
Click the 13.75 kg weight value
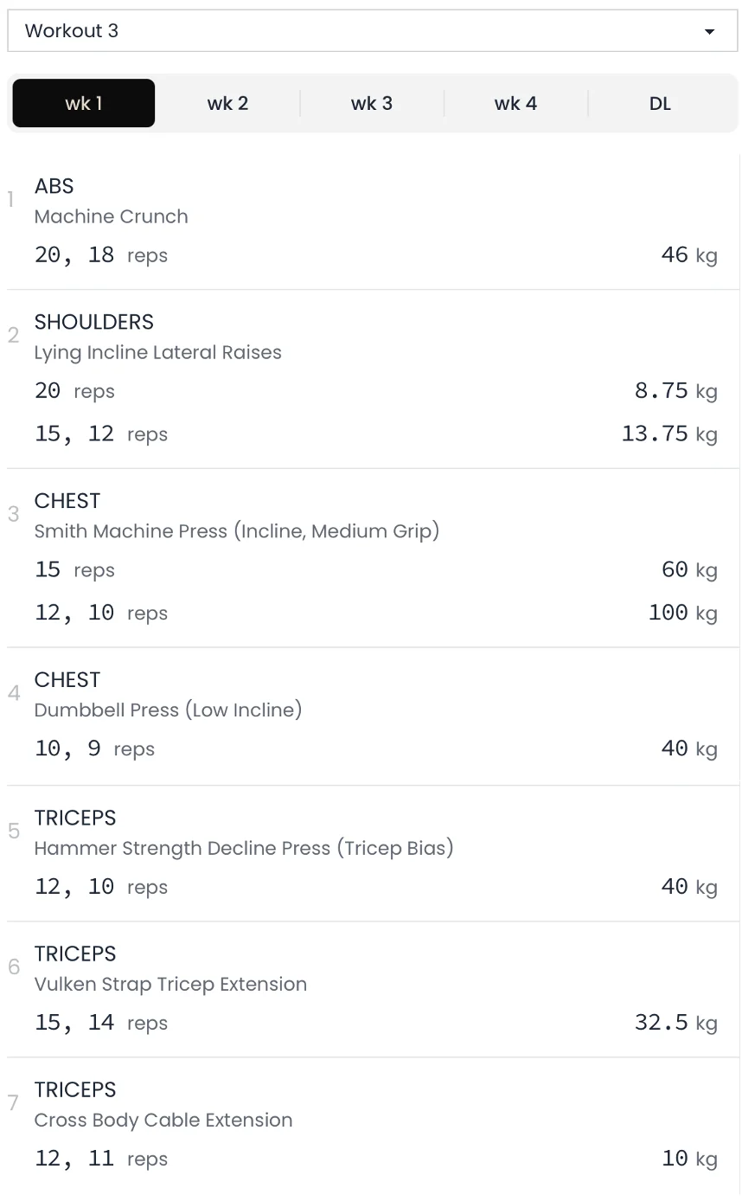[x=669, y=434]
